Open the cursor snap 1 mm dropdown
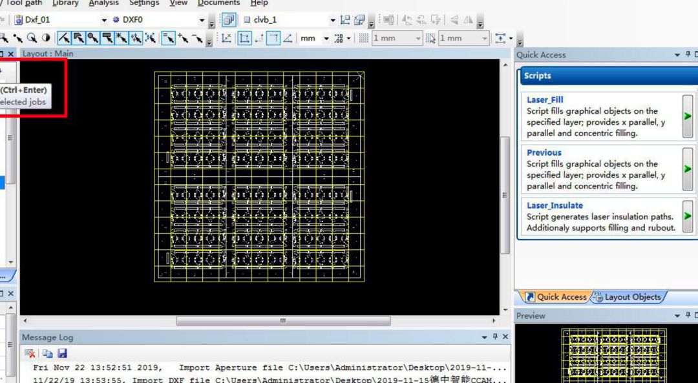This screenshot has width=698, height=383. pos(485,38)
